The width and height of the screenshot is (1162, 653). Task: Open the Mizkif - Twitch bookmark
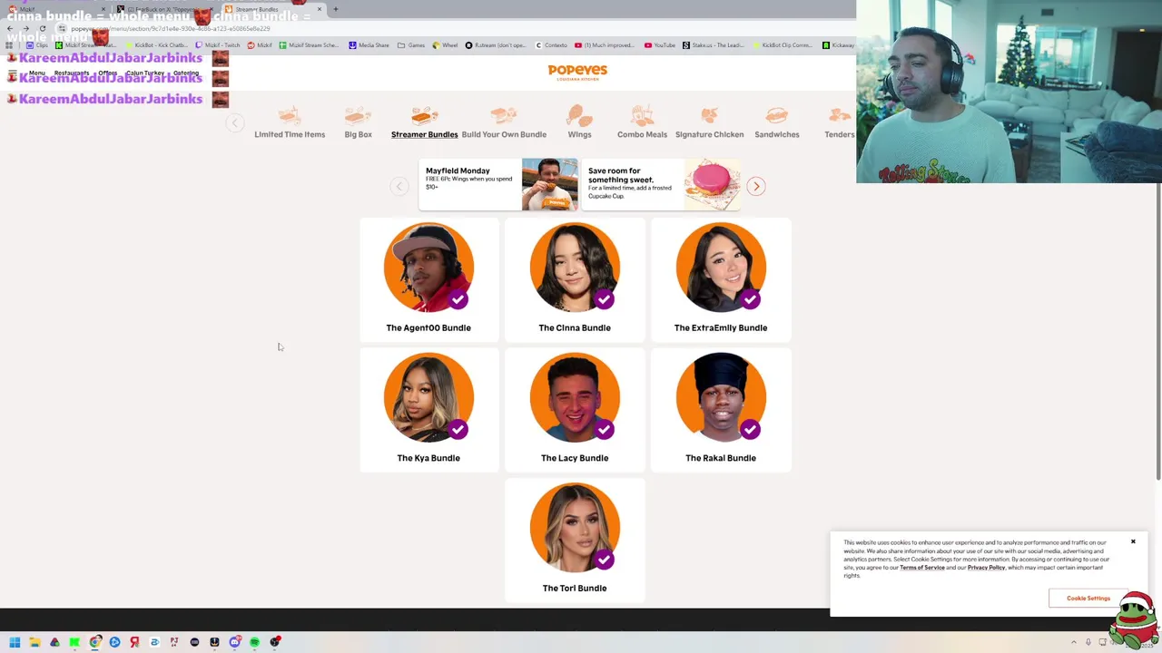218,45
